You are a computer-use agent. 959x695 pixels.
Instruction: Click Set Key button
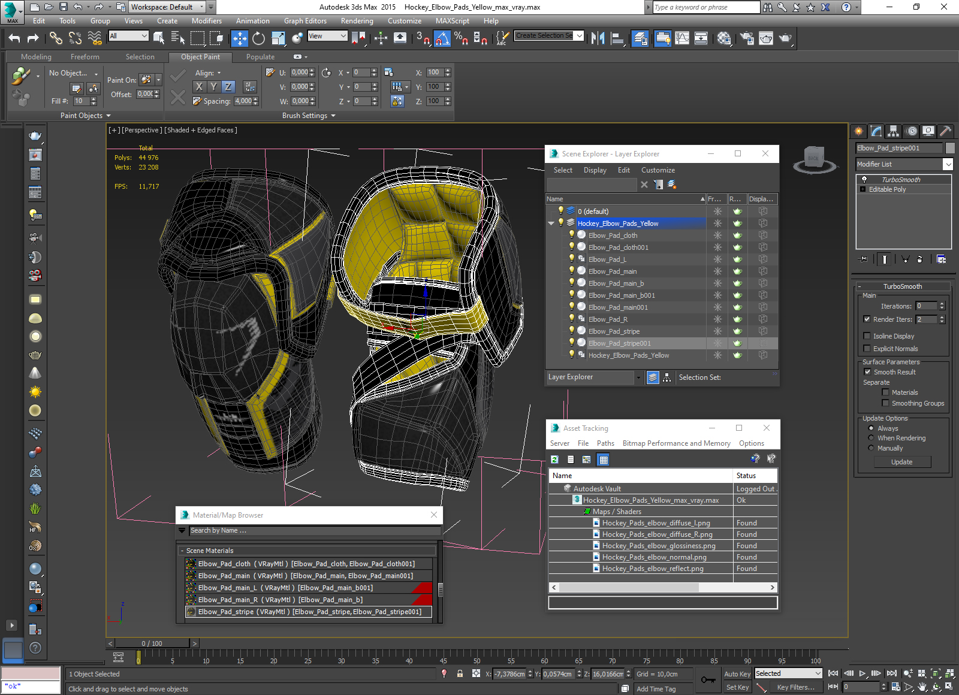737,687
